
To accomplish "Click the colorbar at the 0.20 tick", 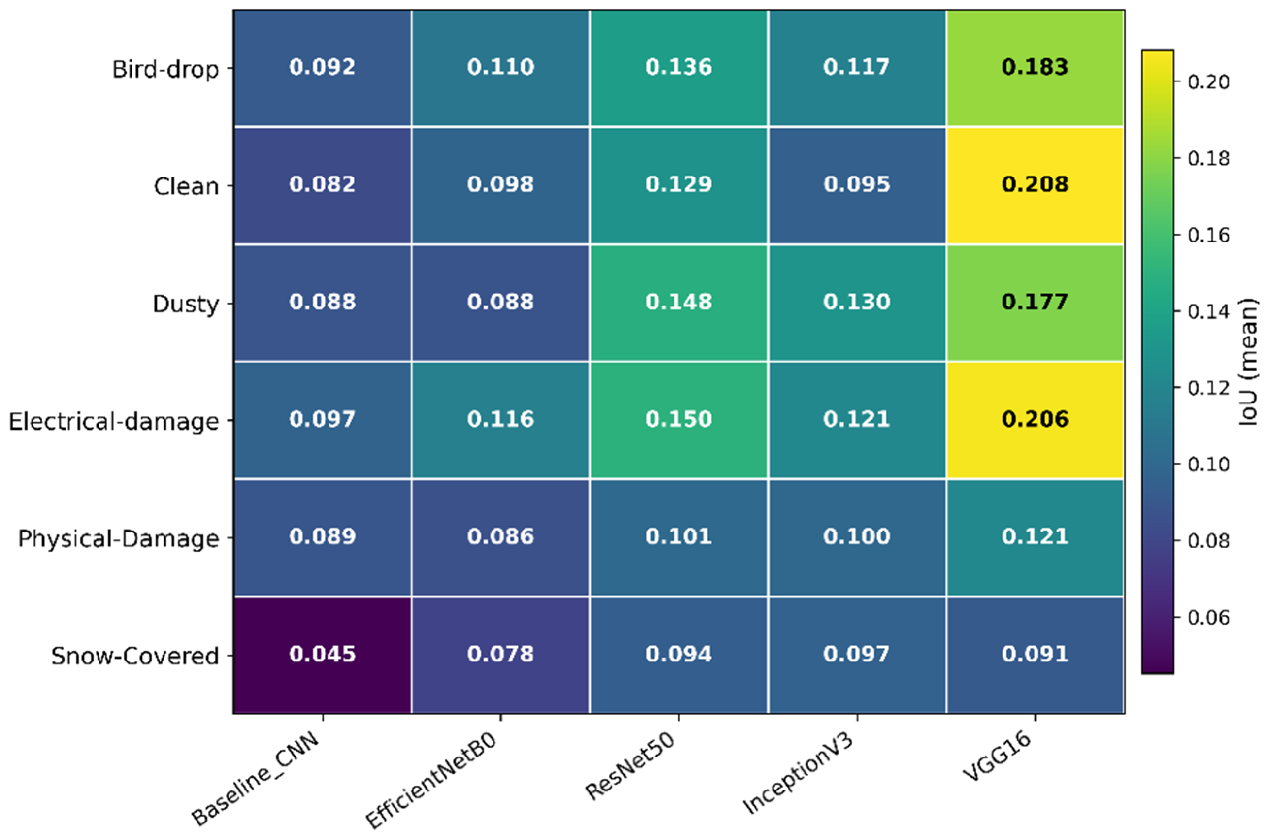I will tap(1157, 82).
